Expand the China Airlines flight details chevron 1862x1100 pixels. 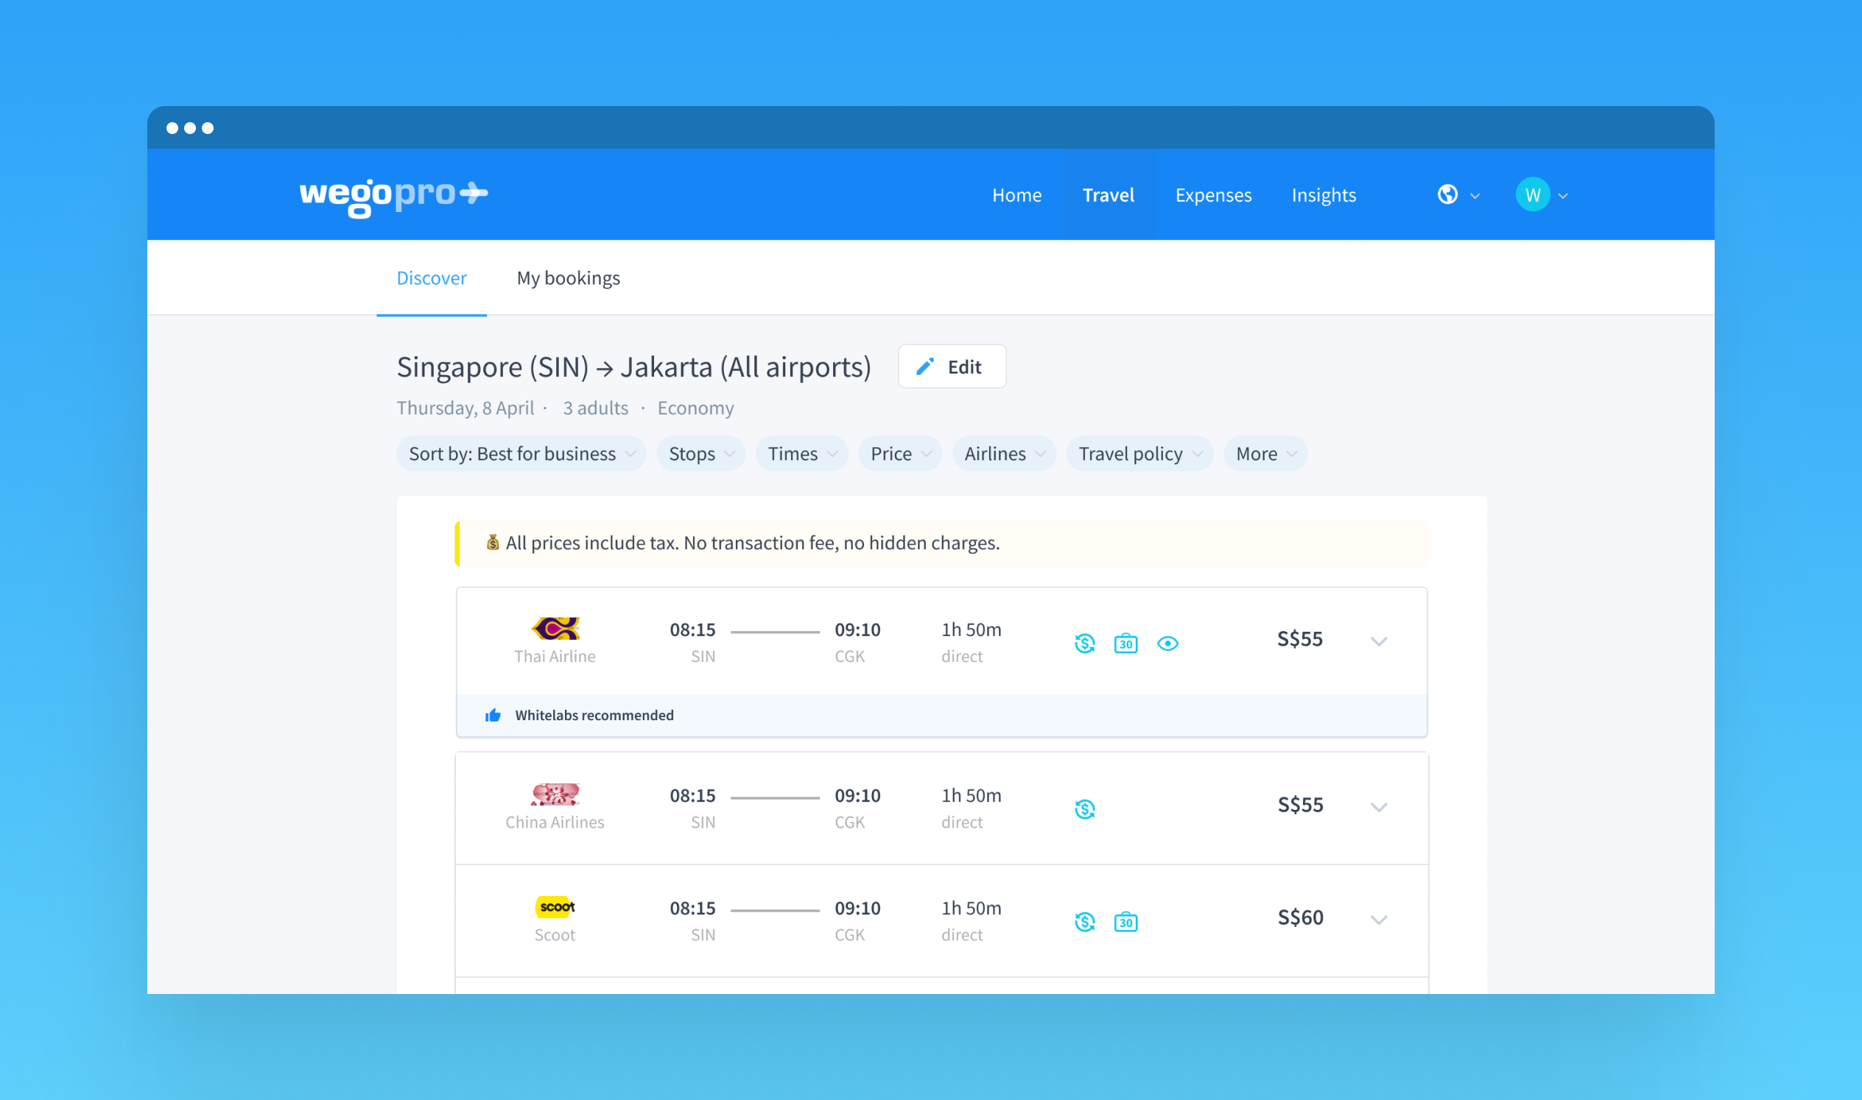tap(1378, 806)
